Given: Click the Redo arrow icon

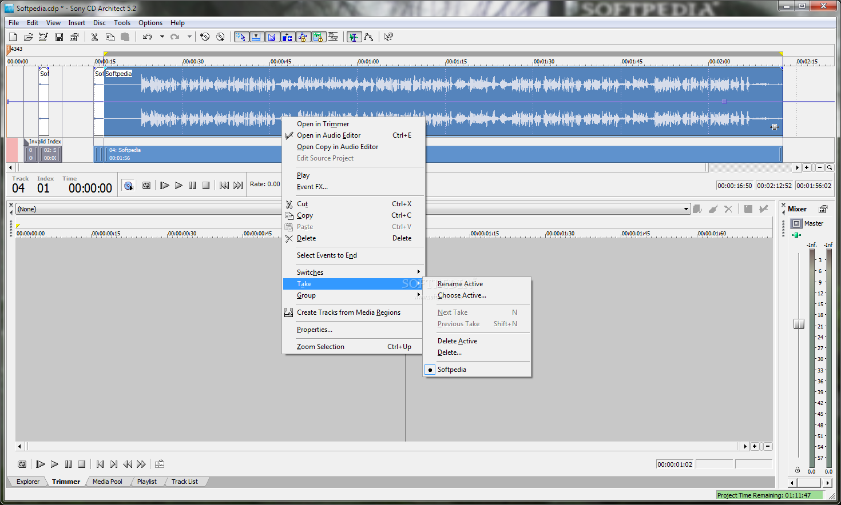Looking at the screenshot, I should coord(175,37).
